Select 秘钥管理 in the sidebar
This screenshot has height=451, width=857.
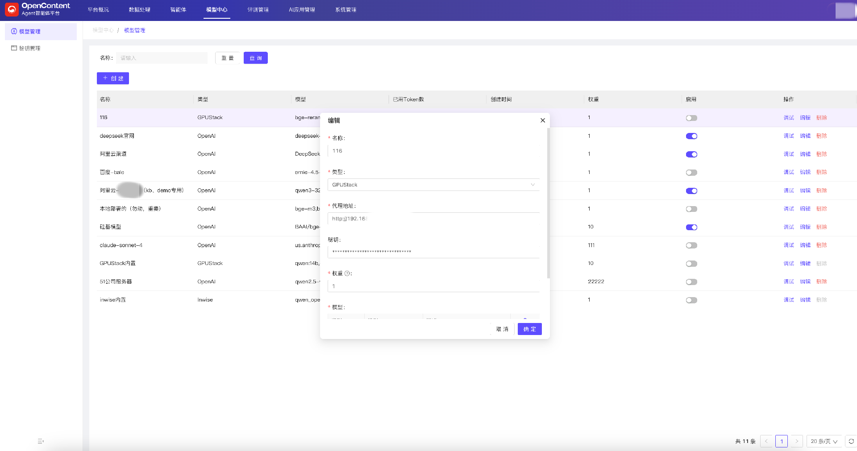(41, 48)
